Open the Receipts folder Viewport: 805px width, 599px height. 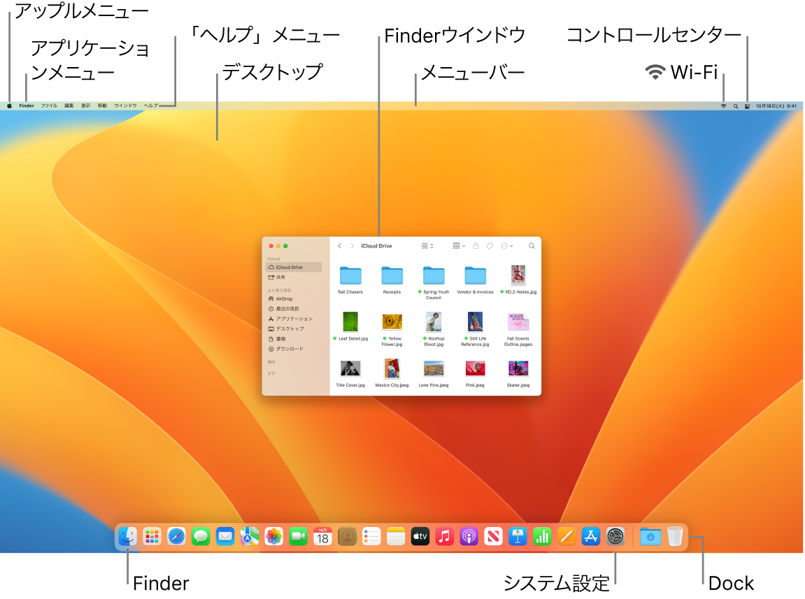click(x=392, y=276)
